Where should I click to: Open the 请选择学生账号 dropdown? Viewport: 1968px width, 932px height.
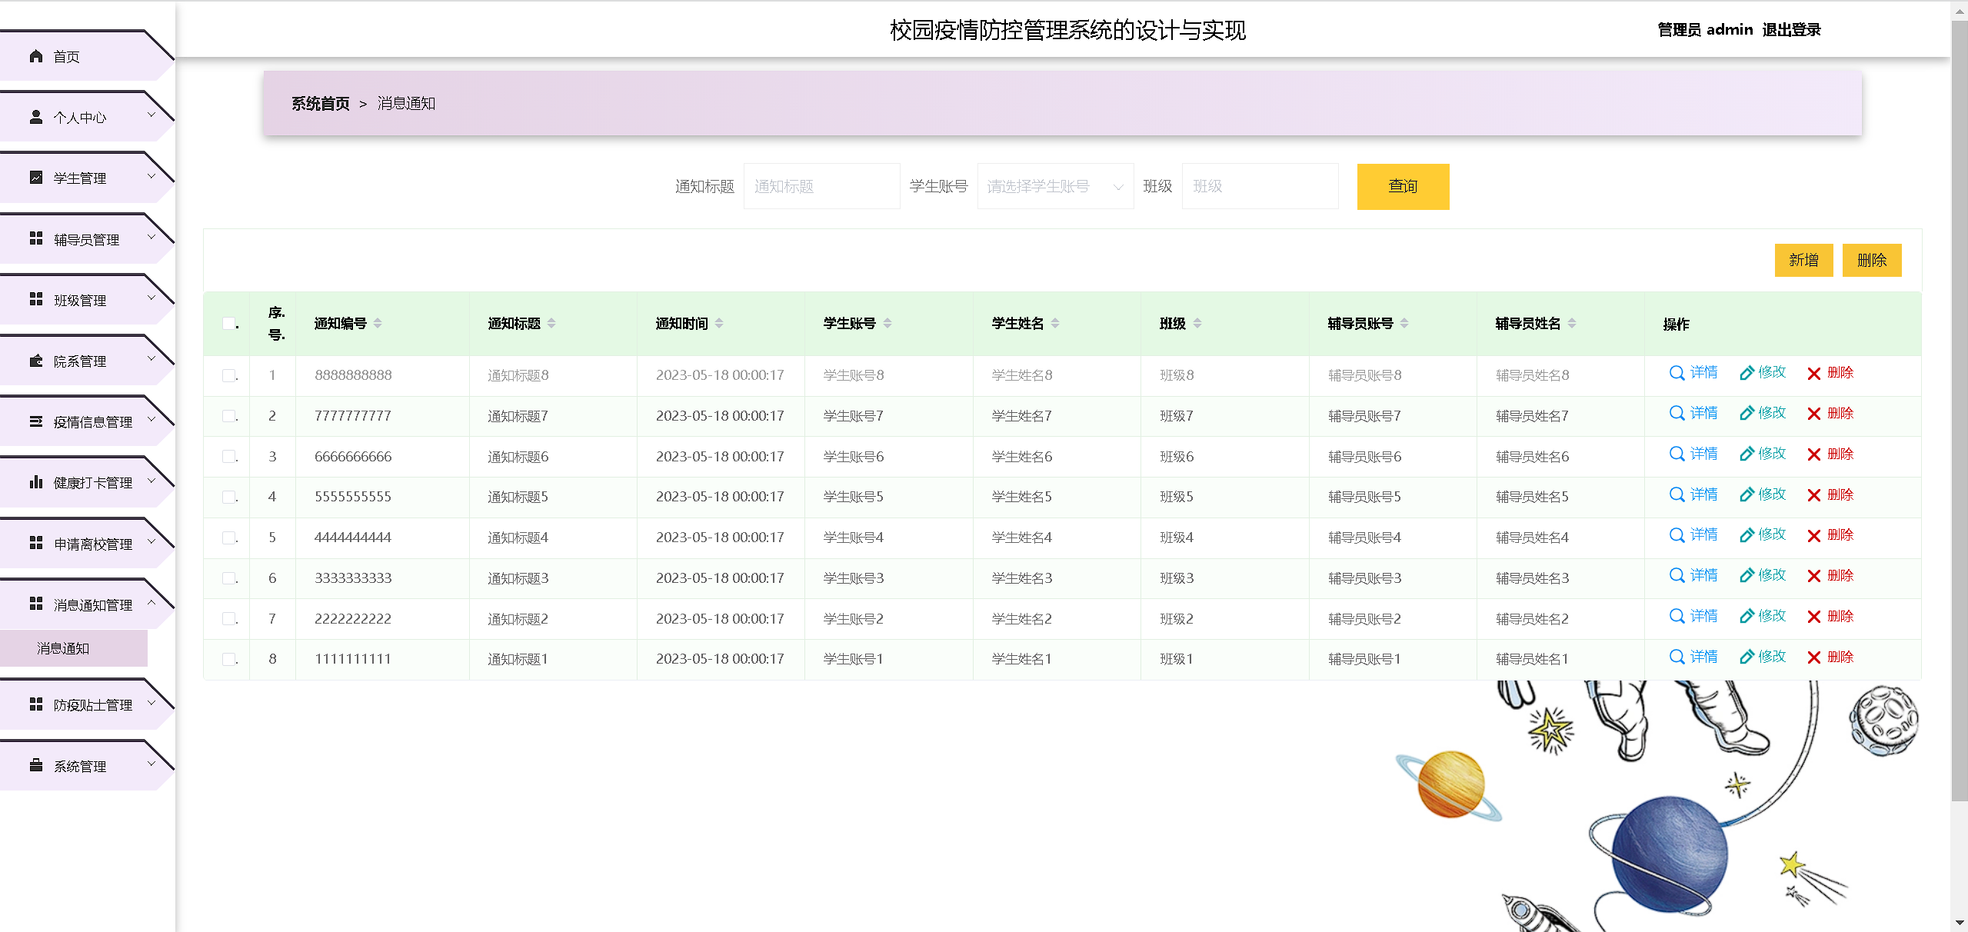coord(1054,187)
